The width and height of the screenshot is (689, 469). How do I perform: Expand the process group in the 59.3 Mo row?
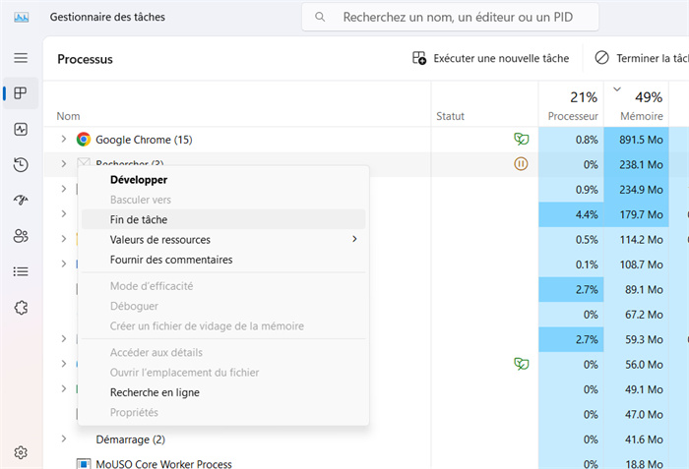(x=64, y=339)
